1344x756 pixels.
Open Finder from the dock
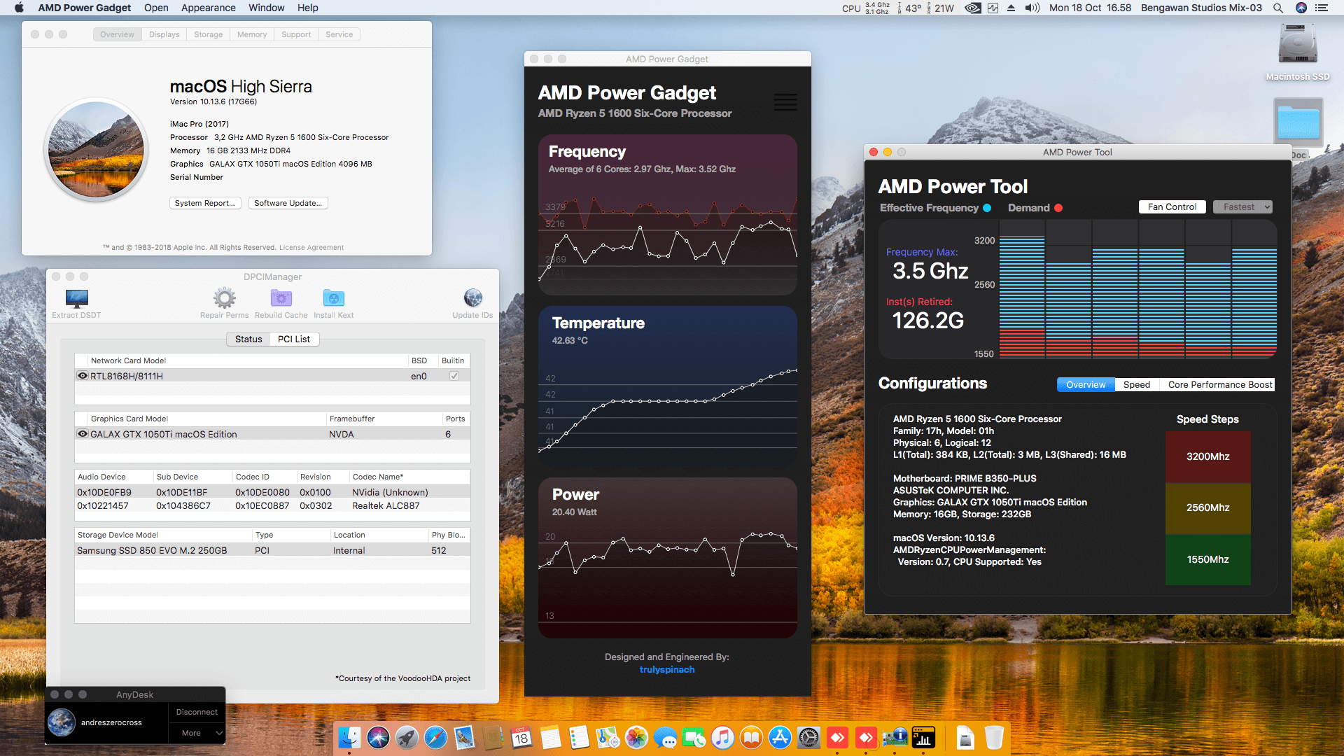[x=349, y=737]
